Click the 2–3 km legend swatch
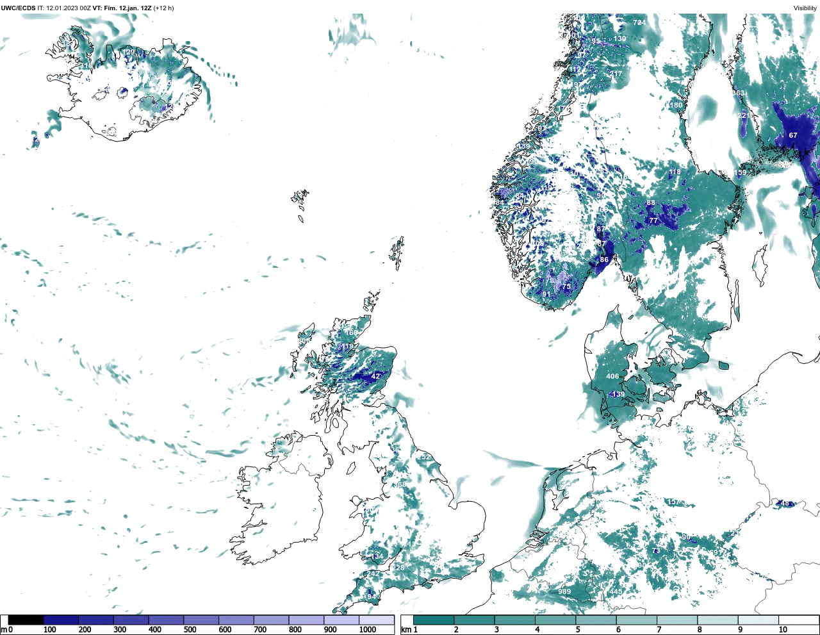Image resolution: width=820 pixels, height=635 pixels. coord(474,620)
